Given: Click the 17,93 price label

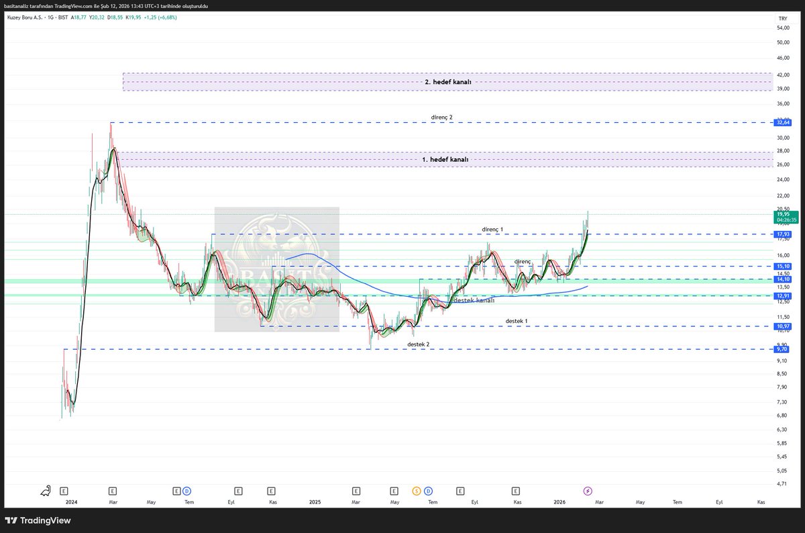Looking at the screenshot, I should tap(783, 234).
